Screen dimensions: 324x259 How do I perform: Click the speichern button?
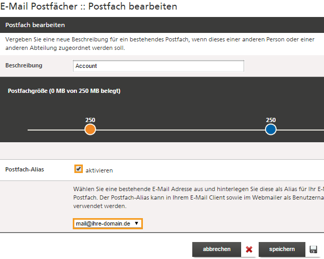tap(282, 249)
